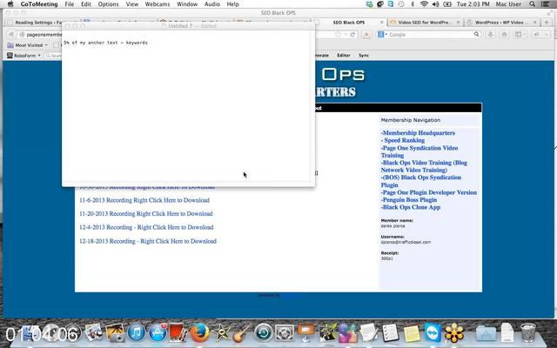Open Speed Ranking navigation link
Screen dimensions: 557x348
tap(403, 140)
